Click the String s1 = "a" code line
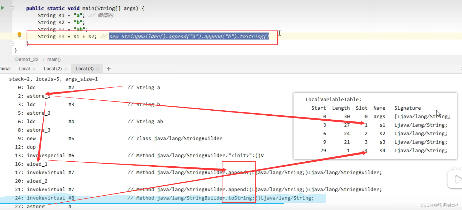462x210 pixels. 61,15
